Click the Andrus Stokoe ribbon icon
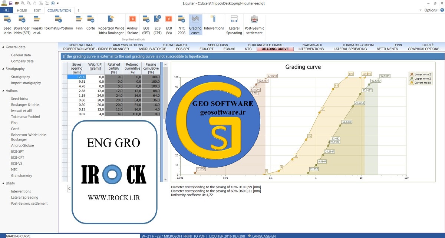The width and height of the screenshot is (445, 238). point(132,19)
